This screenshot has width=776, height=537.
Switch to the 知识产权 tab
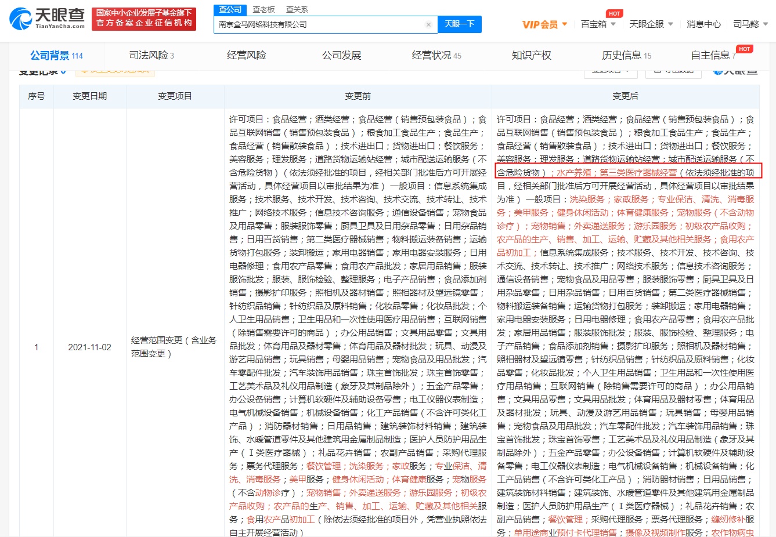[x=532, y=56]
